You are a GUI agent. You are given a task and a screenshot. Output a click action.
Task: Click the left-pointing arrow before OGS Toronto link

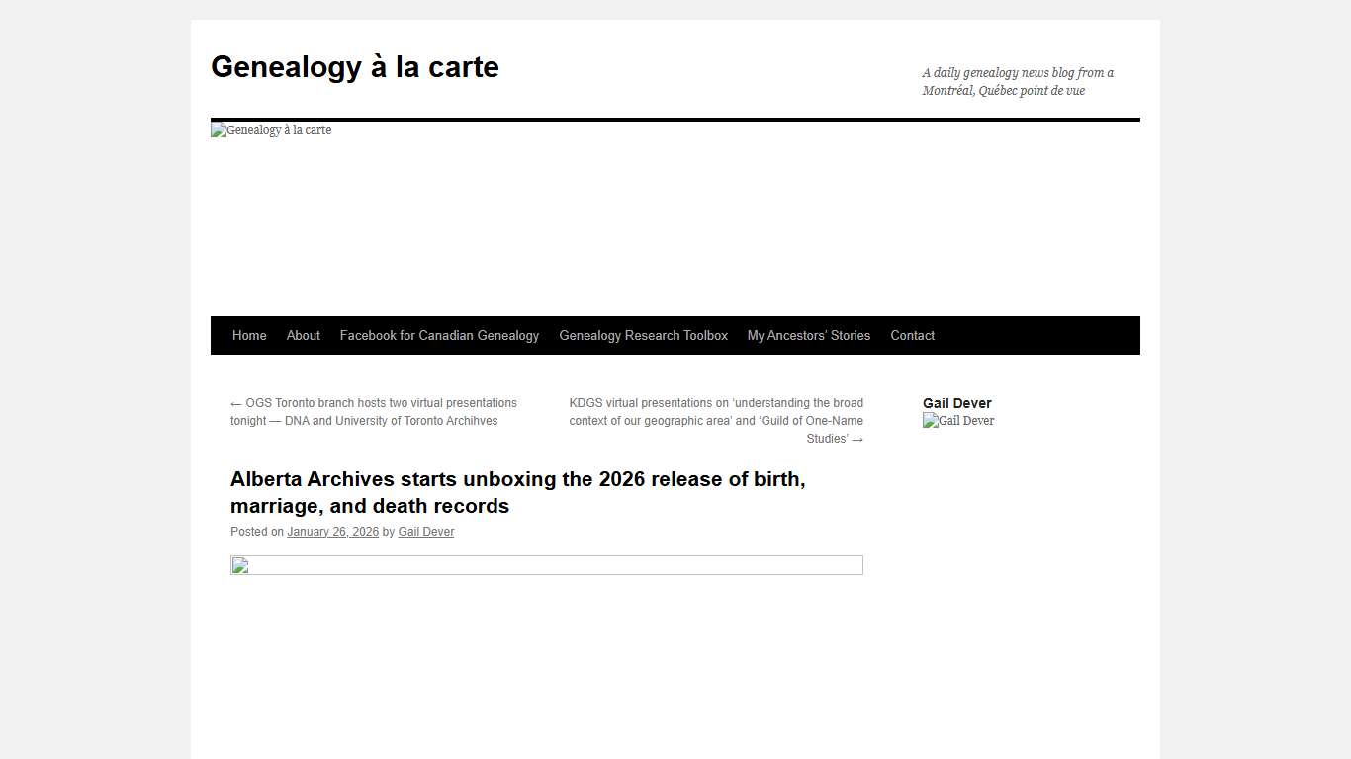coord(235,402)
